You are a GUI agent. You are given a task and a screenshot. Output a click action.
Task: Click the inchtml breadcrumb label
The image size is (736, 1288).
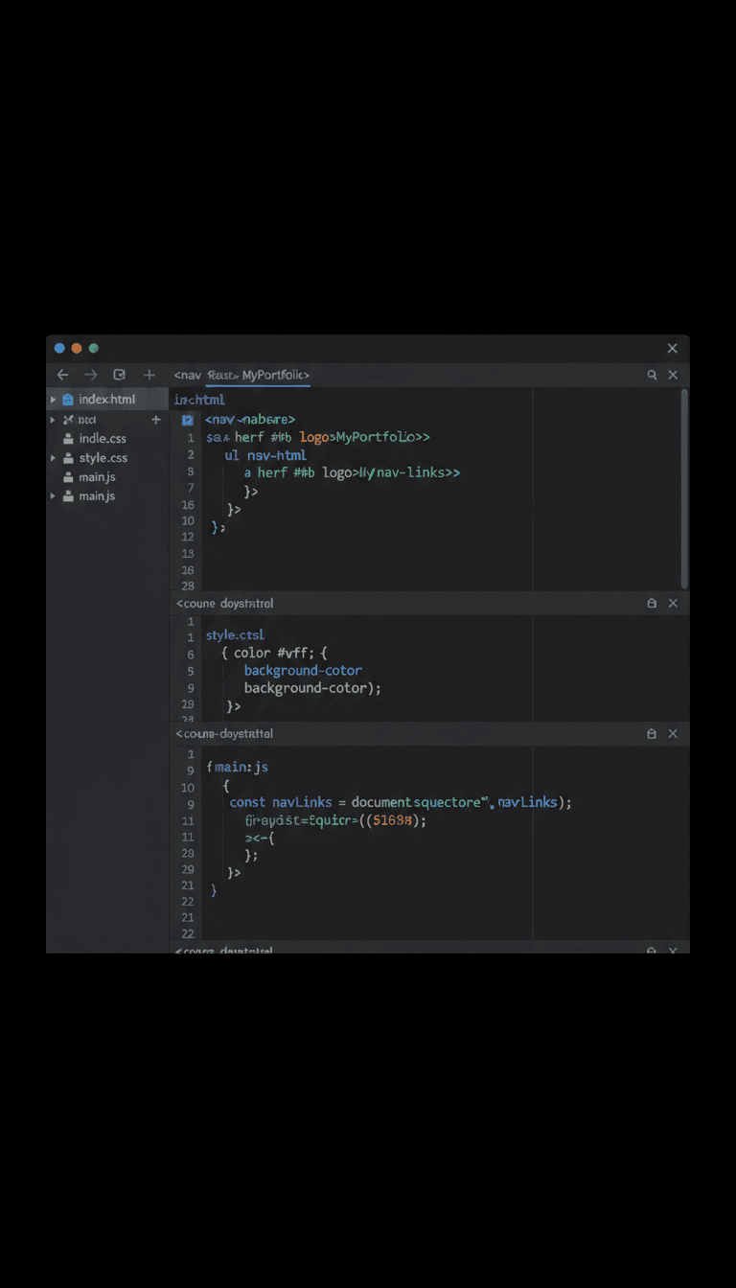coord(199,400)
